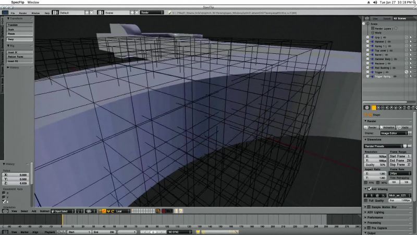Click the End frame input field in timeline
The height and width of the screenshot is (235, 417).
coord(104,232)
